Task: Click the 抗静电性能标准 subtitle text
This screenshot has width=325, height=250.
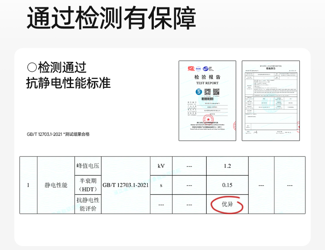Action: coord(68,83)
